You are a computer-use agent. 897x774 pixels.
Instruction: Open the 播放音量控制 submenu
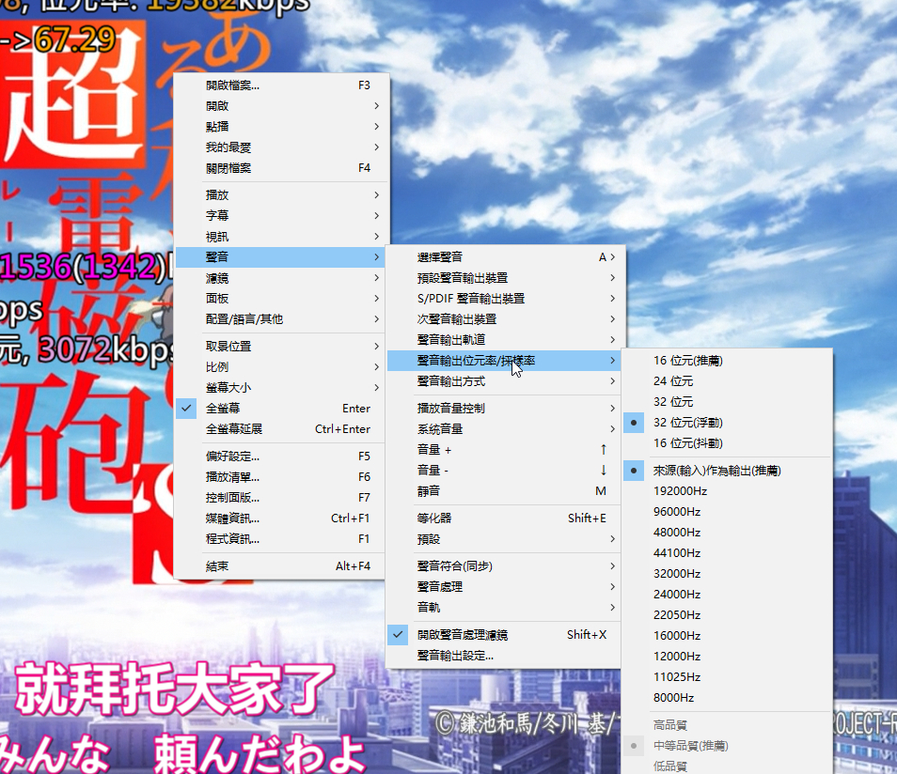505,409
